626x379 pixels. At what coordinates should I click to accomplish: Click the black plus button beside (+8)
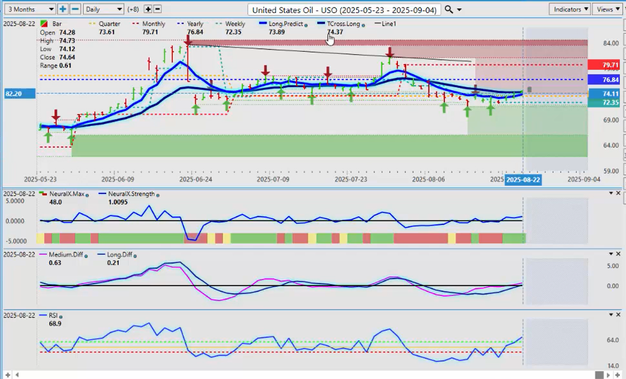pyautogui.click(x=147, y=9)
